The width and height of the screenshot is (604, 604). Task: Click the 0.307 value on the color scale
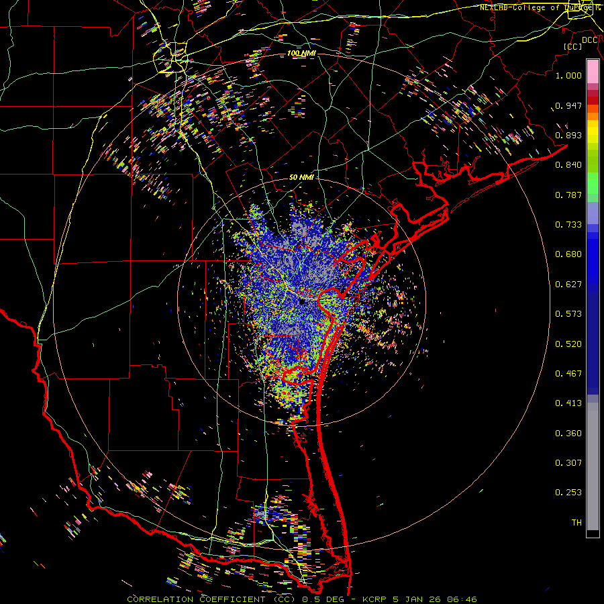(568, 463)
